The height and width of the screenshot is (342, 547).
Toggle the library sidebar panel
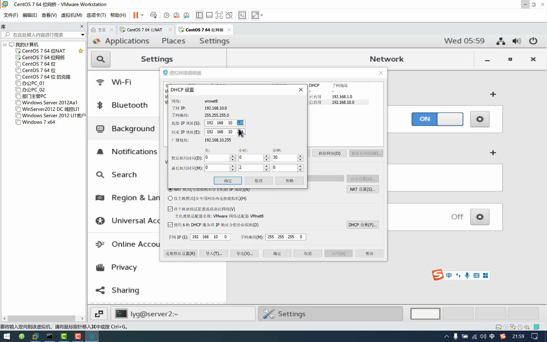199,15
